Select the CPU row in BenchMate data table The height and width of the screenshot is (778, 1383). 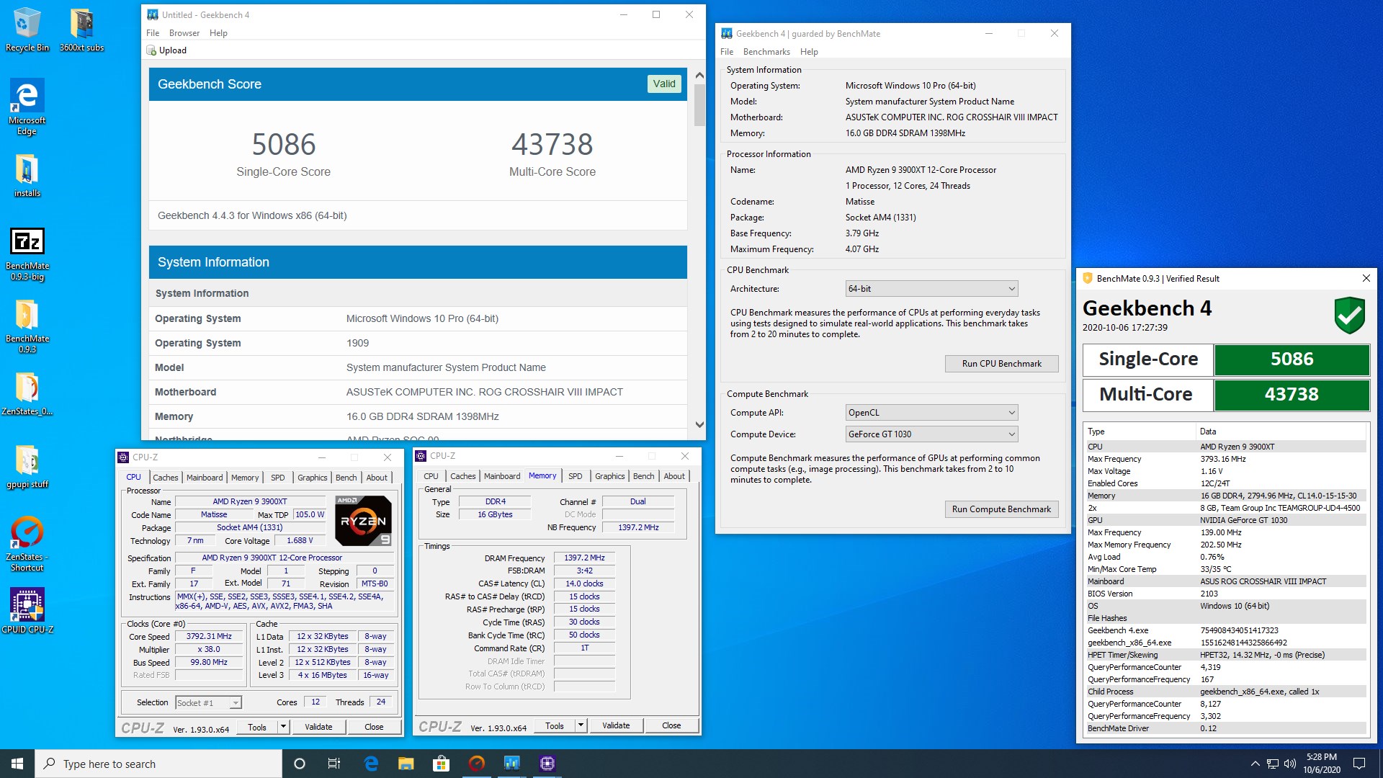pyautogui.click(x=1225, y=447)
